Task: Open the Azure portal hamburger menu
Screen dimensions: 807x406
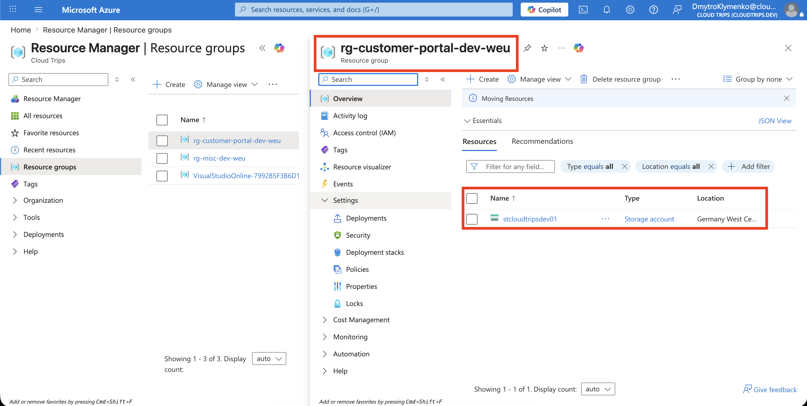Action: (x=38, y=10)
